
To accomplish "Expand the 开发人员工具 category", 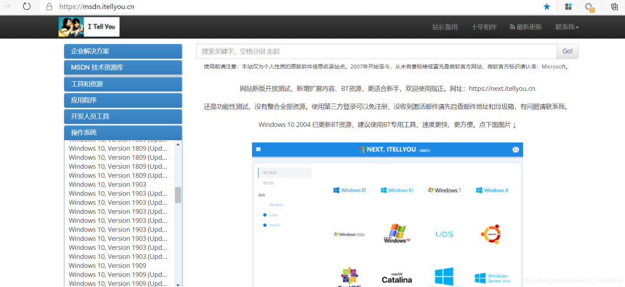I will pos(123,116).
